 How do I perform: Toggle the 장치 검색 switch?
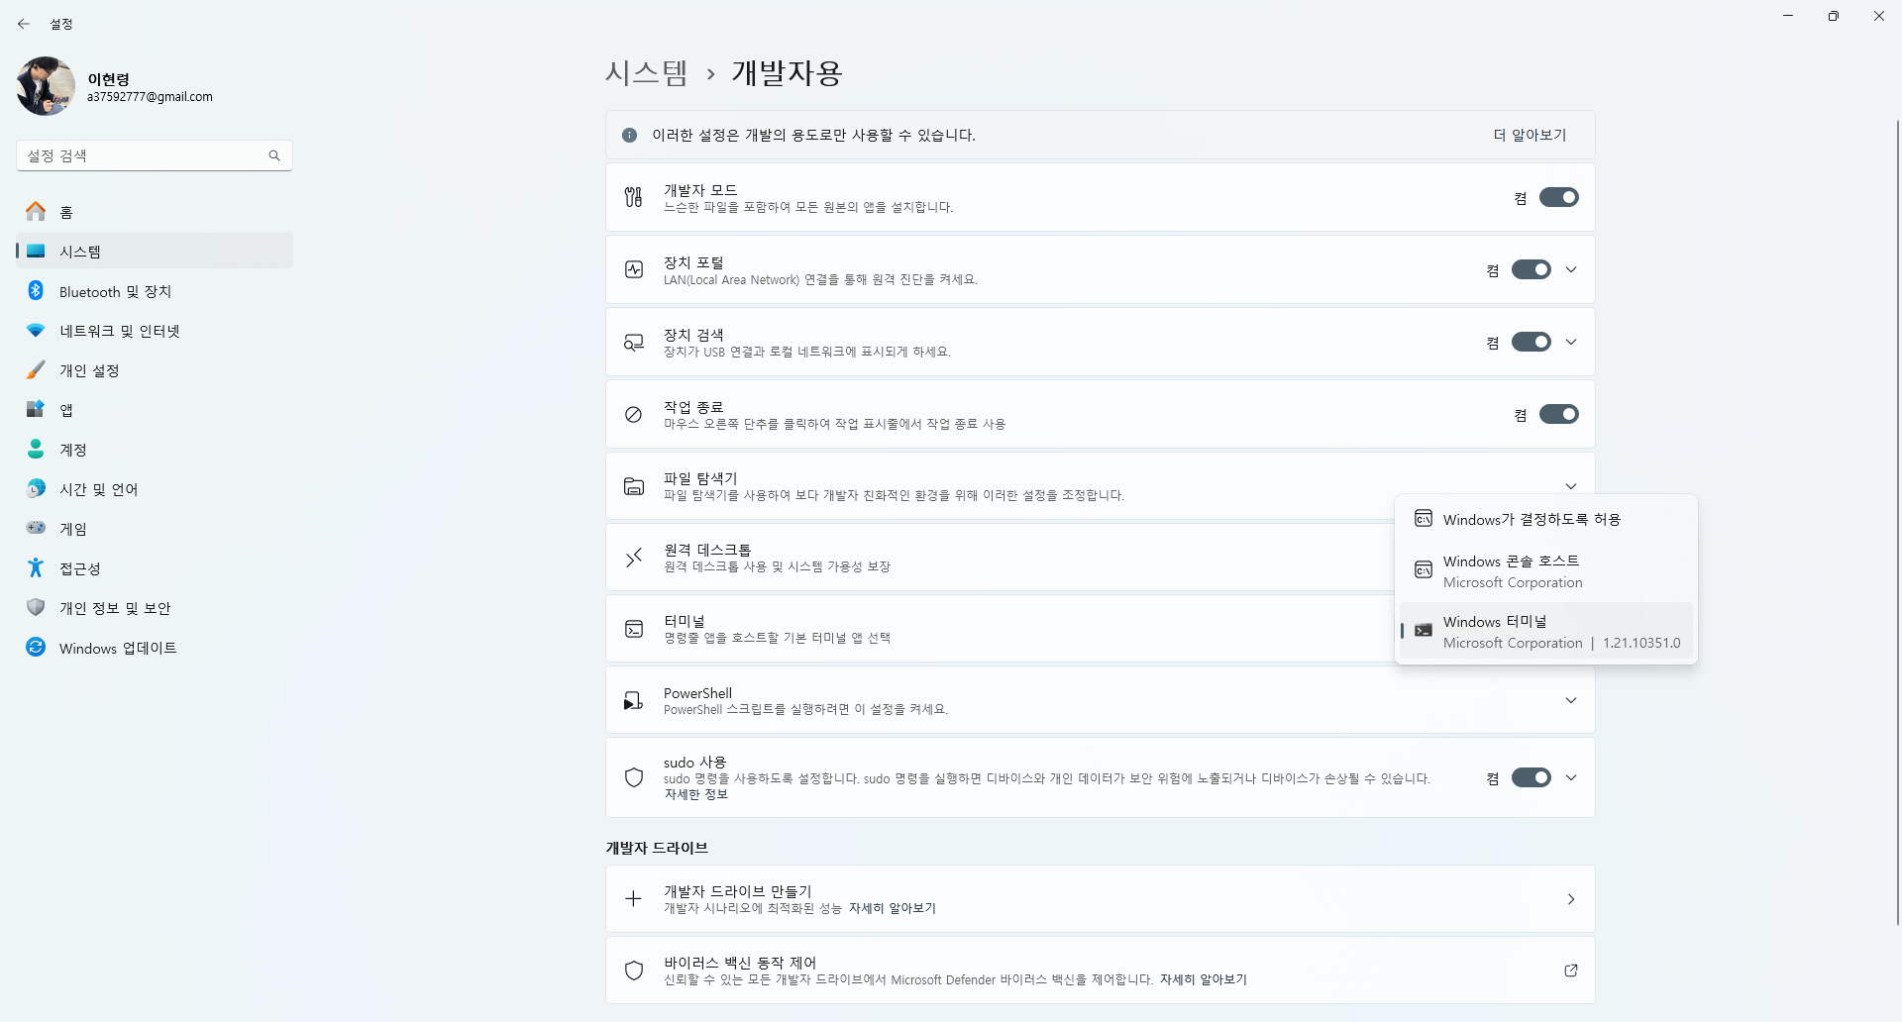click(x=1531, y=342)
